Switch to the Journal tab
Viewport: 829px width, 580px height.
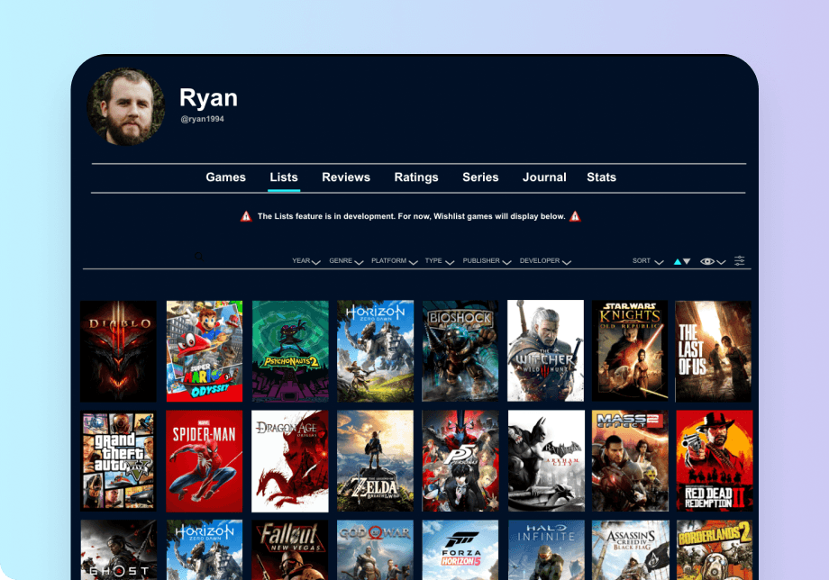[544, 177]
